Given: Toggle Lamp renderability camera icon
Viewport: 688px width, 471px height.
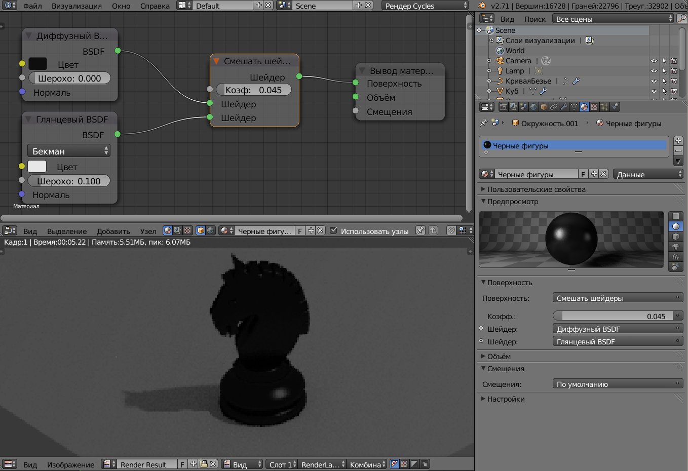Looking at the screenshot, I should [674, 71].
